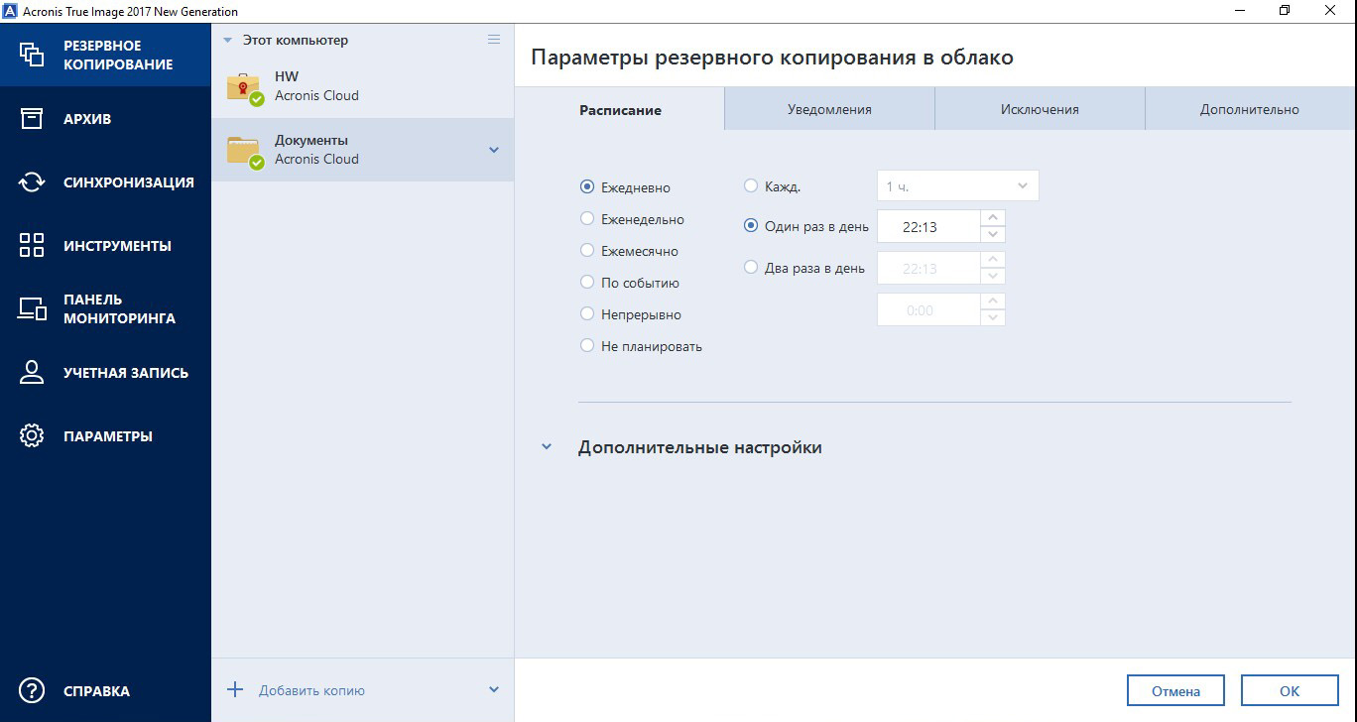This screenshot has width=1357, height=722.
Task: Click the Архив box icon
Action: click(32, 118)
